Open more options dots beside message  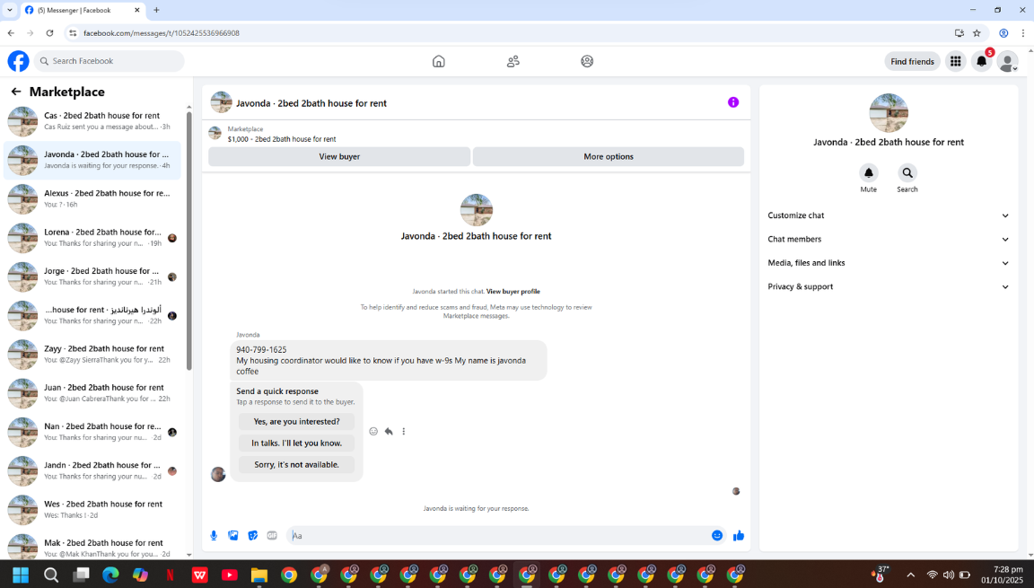[404, 431]
